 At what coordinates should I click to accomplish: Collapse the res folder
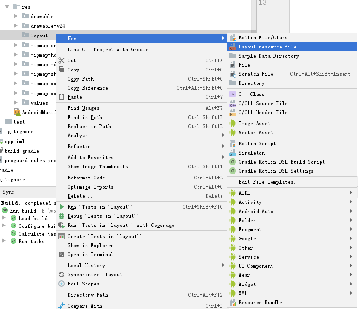click(7, 7)
